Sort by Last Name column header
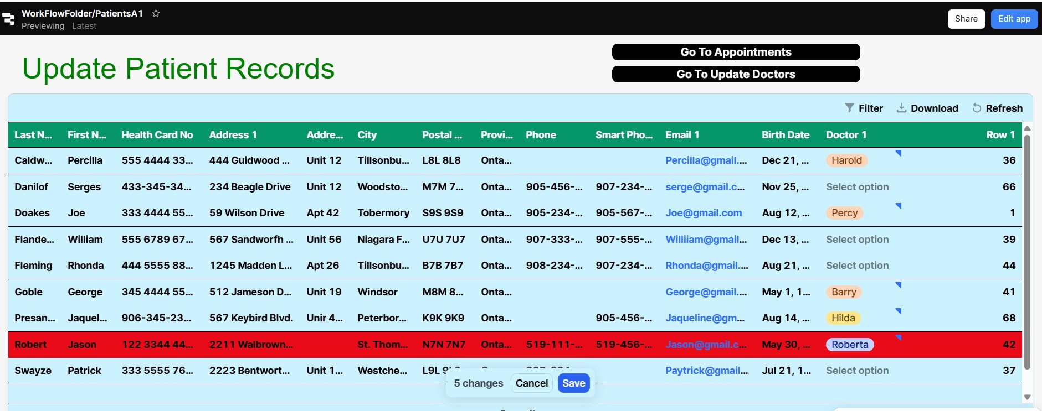 click(x=33, y=135)
